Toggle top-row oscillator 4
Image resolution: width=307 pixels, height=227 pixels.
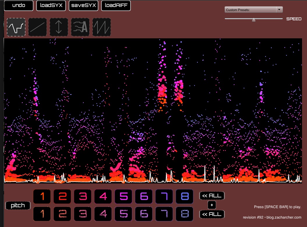click(103, 196)
